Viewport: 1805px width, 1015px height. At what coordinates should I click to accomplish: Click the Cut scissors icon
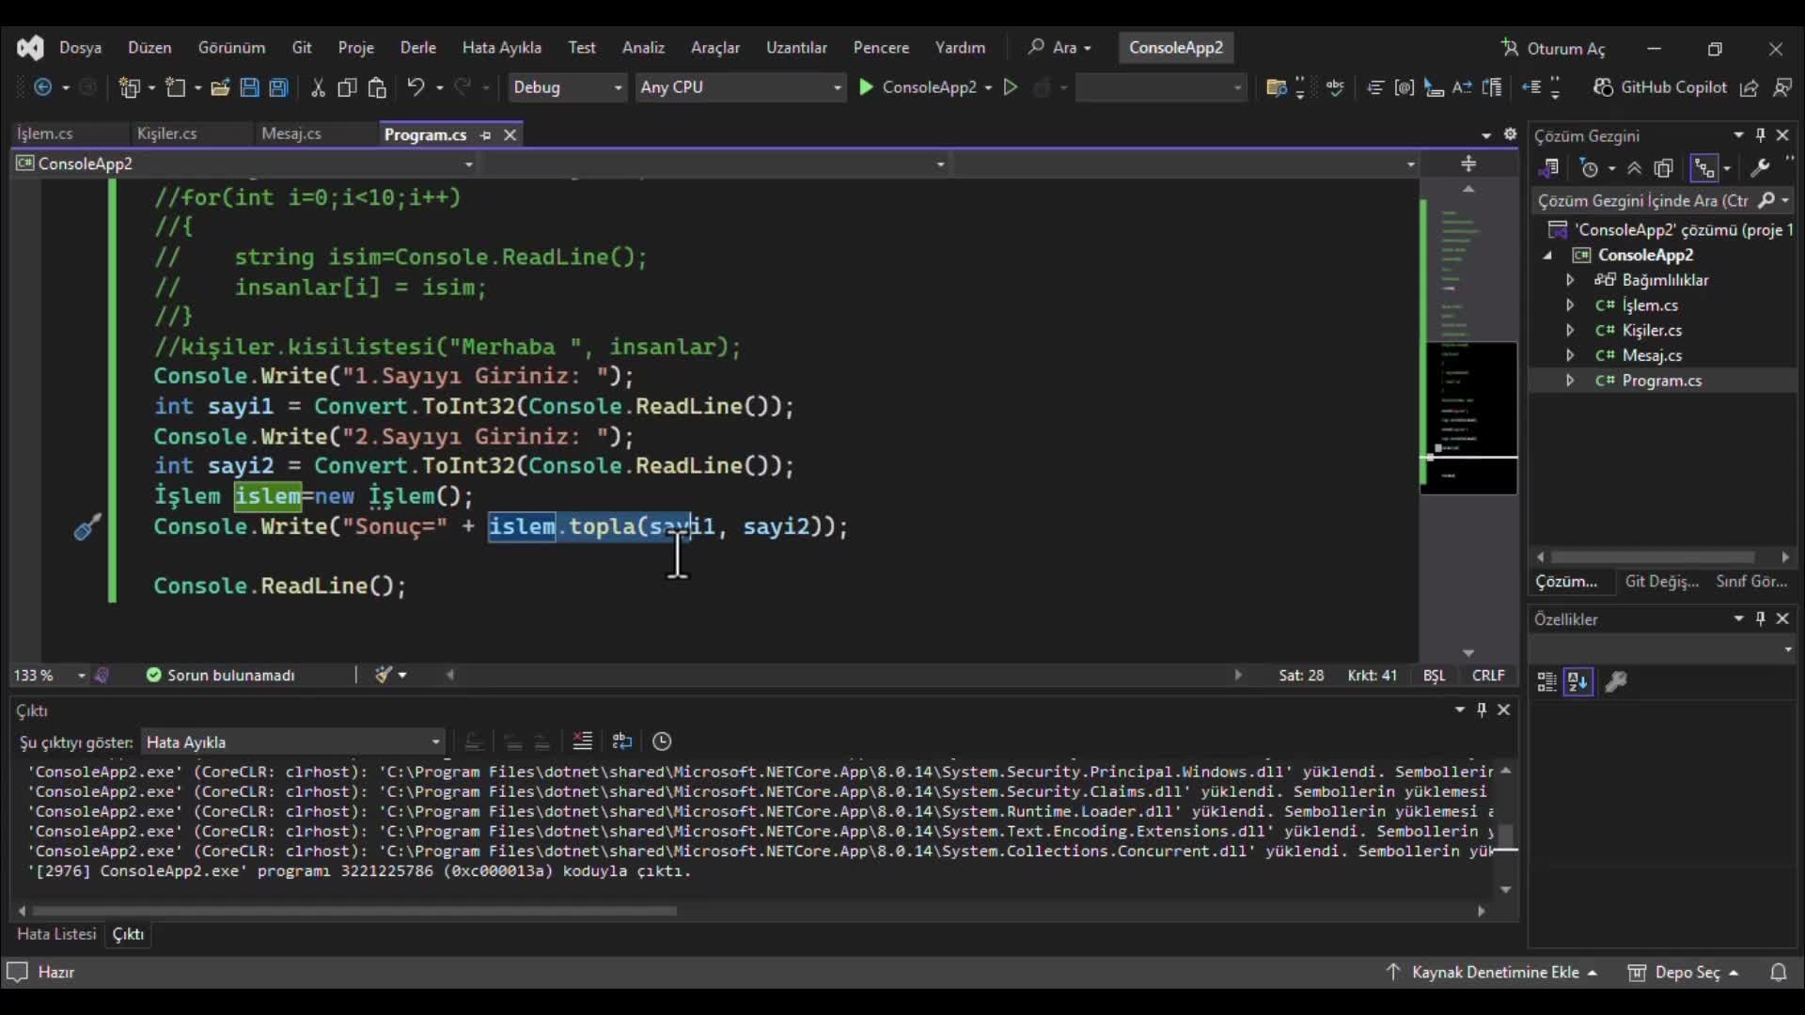318,87
